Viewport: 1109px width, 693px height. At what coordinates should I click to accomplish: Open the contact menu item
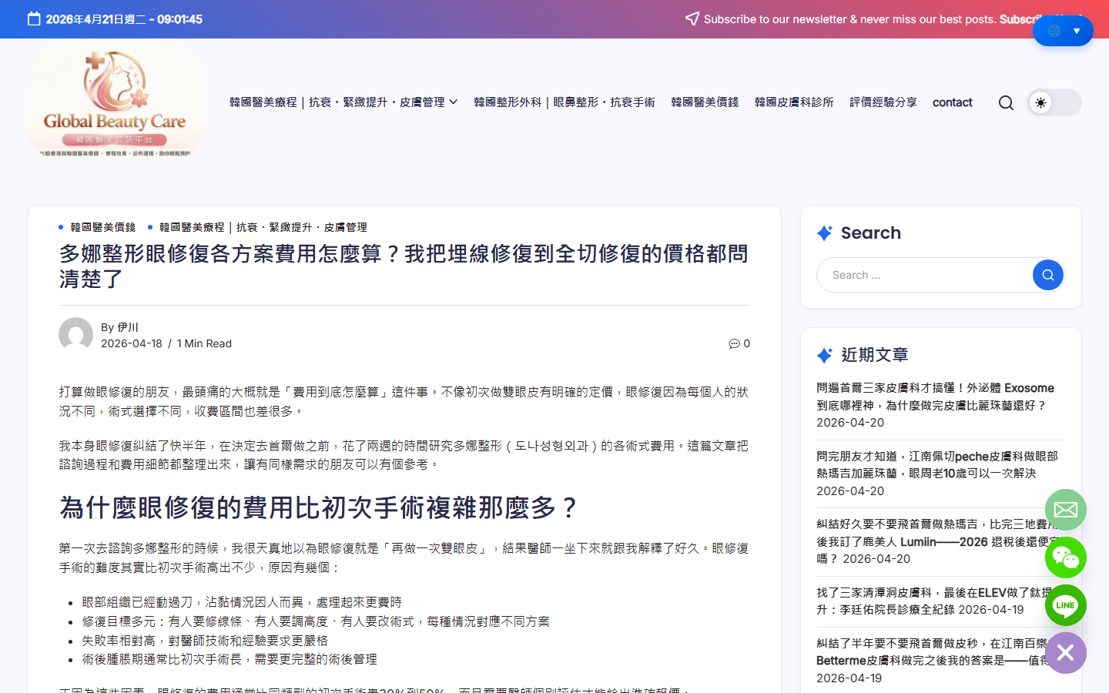tap(952, 102)
